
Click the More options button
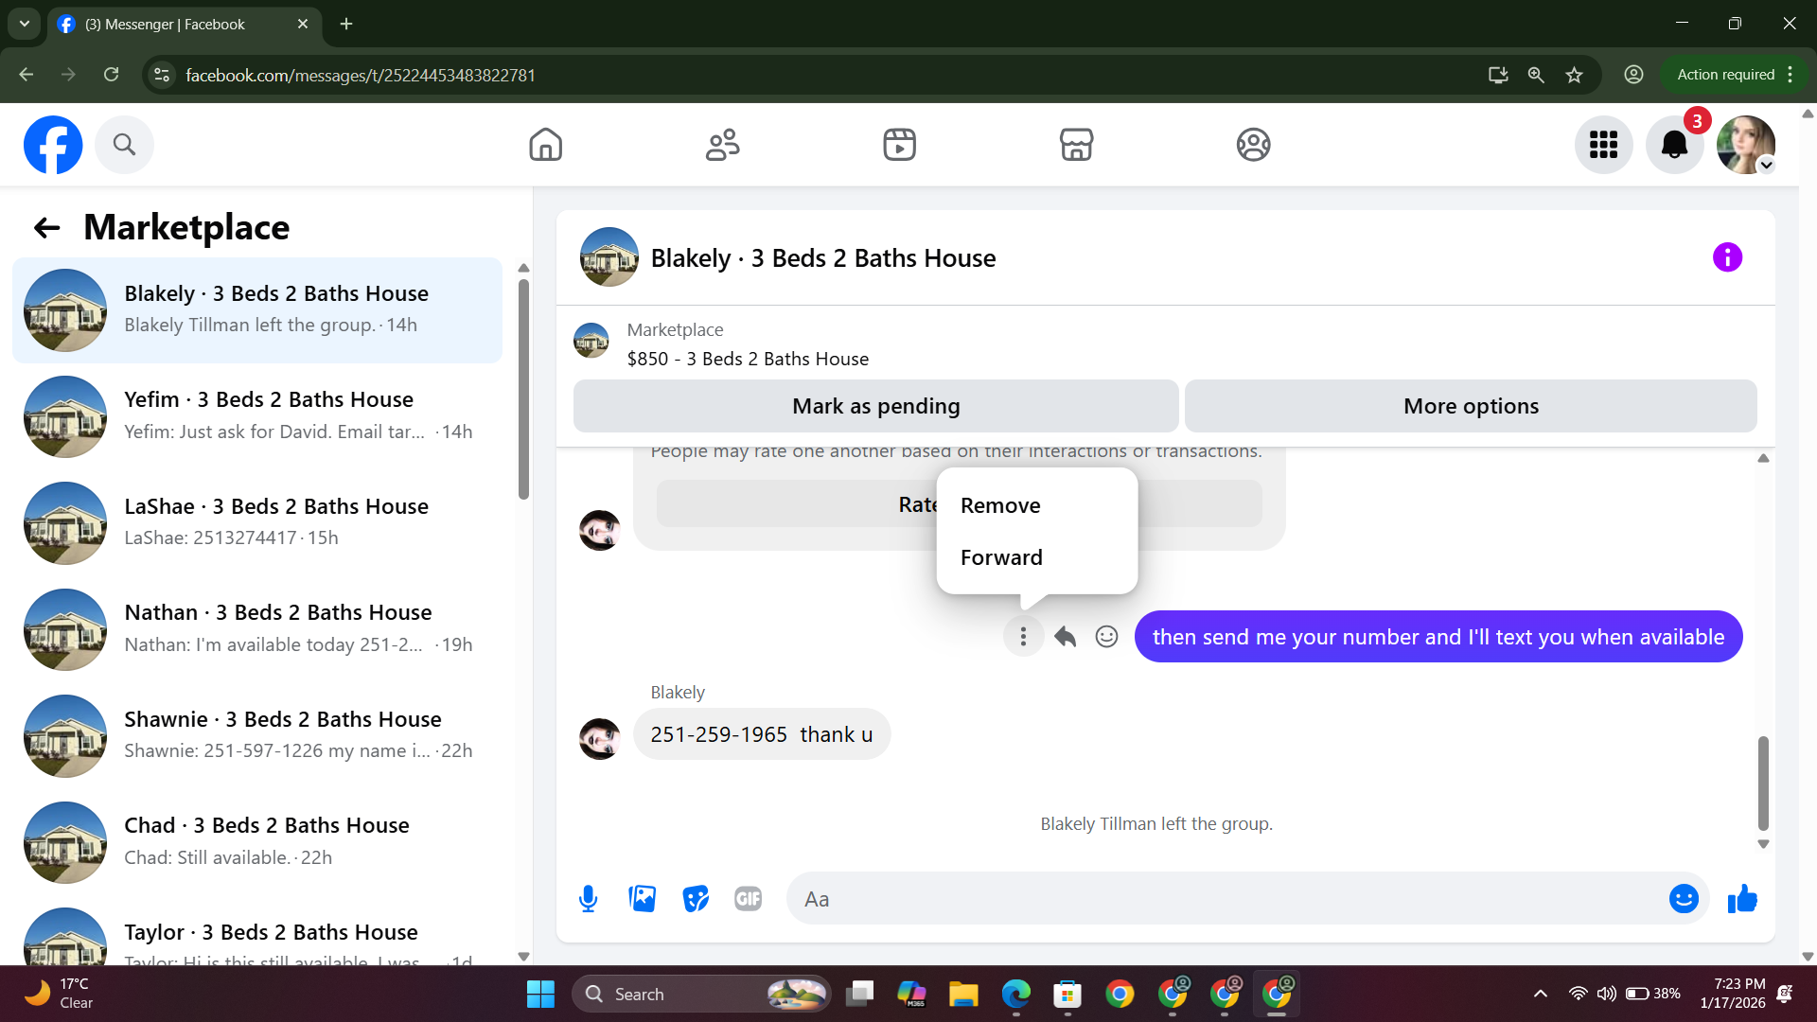coord(1471,406)
